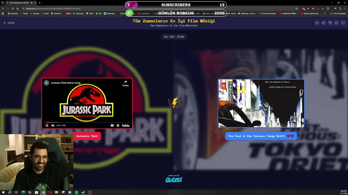This screenshot has height=195, width=348.
Task: Bookmark this page with the star icon
Action: (297, 8)
